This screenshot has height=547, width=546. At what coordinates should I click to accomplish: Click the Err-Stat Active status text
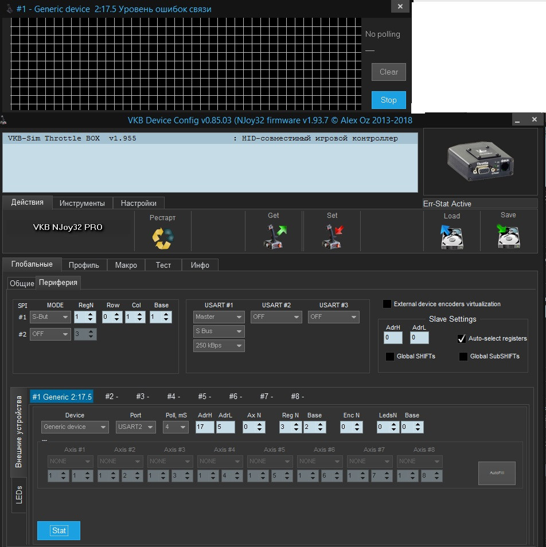pos(447,204)
